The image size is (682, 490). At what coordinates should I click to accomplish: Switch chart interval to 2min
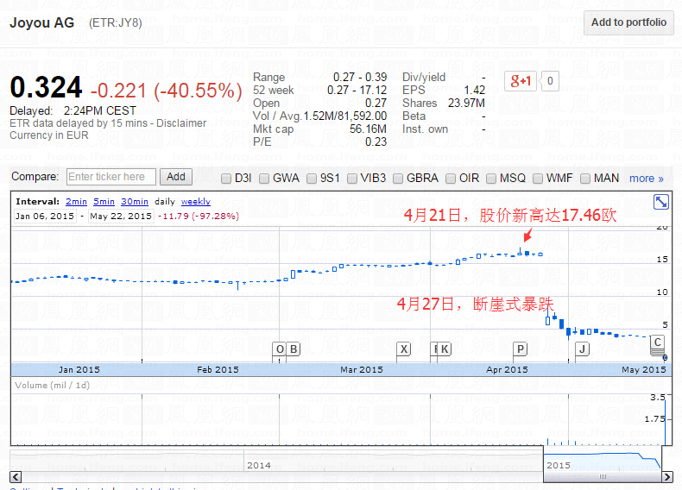(76, 201)
